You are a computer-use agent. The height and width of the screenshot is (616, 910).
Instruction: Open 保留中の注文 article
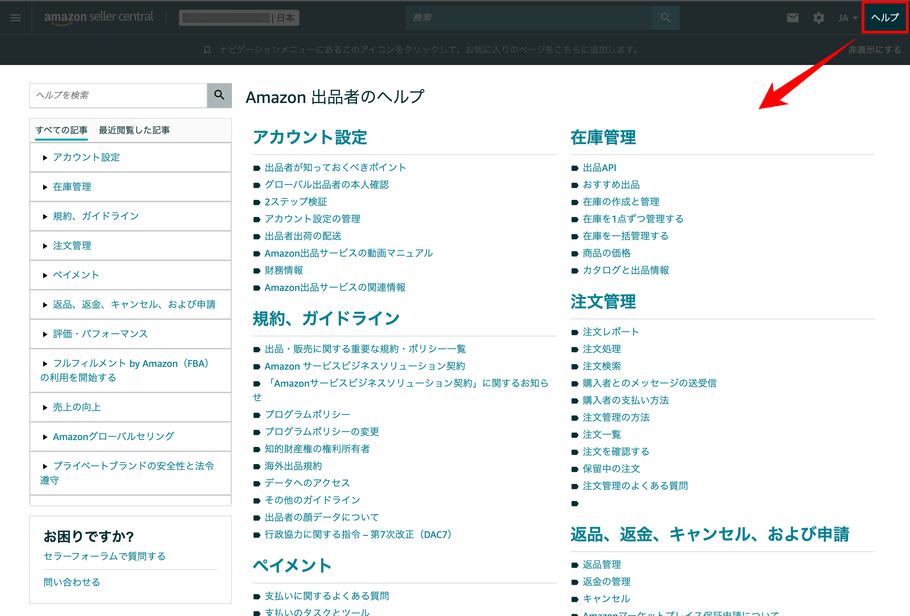611,469
